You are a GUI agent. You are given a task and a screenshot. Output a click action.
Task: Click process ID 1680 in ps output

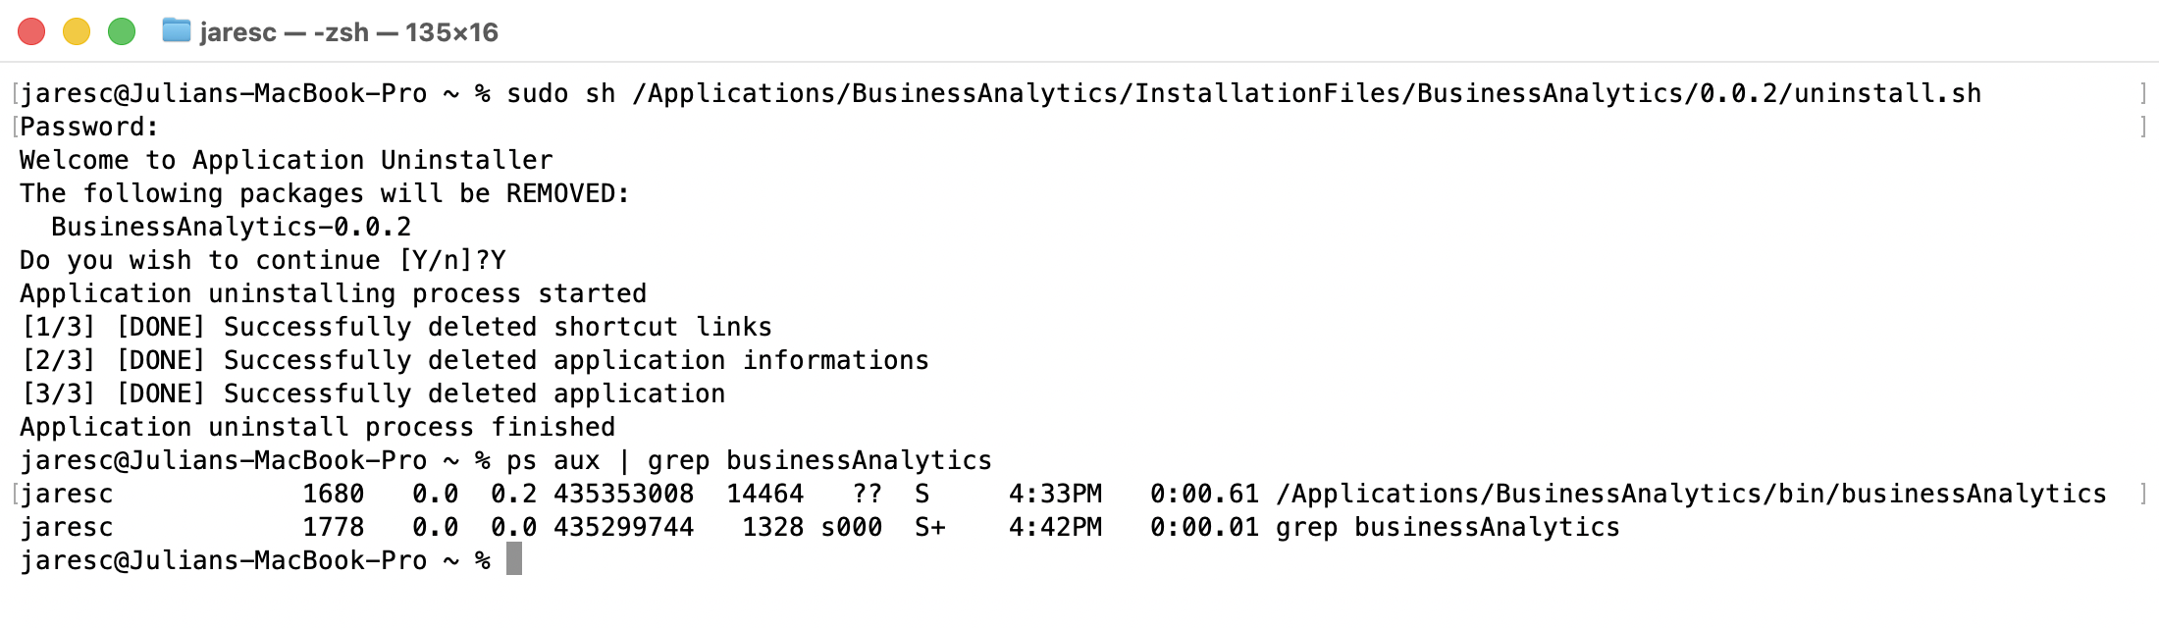click(x=333, y=494)
